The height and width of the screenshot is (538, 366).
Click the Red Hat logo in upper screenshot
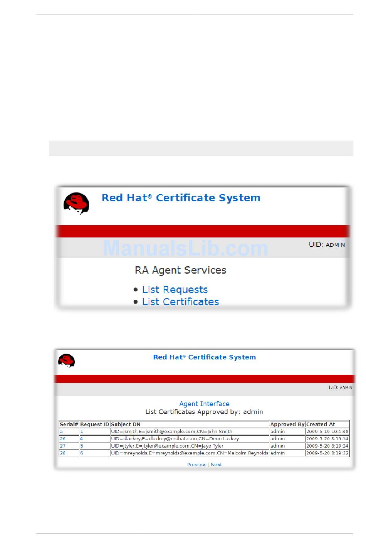click(76, 203)
